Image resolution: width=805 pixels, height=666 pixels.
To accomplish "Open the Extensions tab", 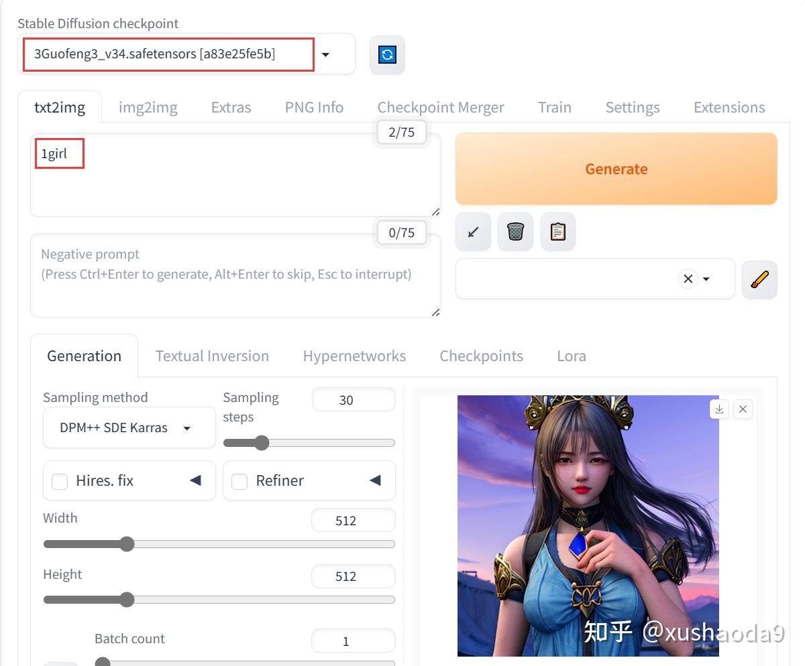I will pyautogui.click(x=729, y=107).
